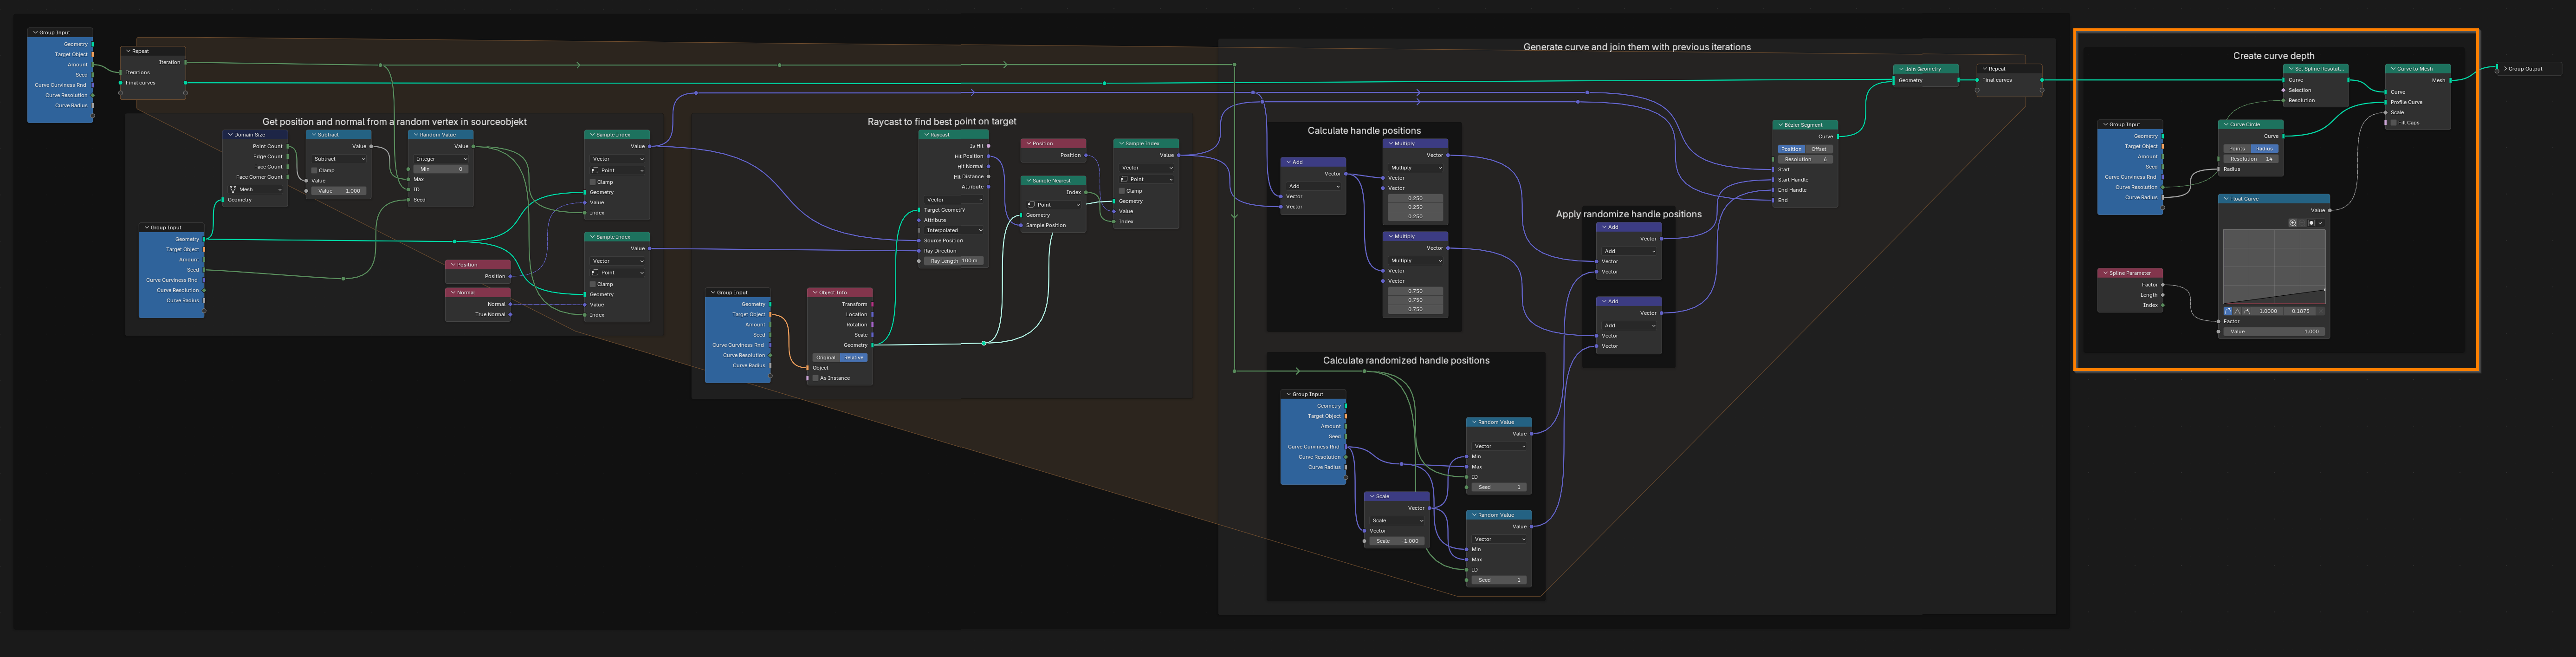Collapse the Float Curve node
2576x657 pixels.
pos(2226,199)
